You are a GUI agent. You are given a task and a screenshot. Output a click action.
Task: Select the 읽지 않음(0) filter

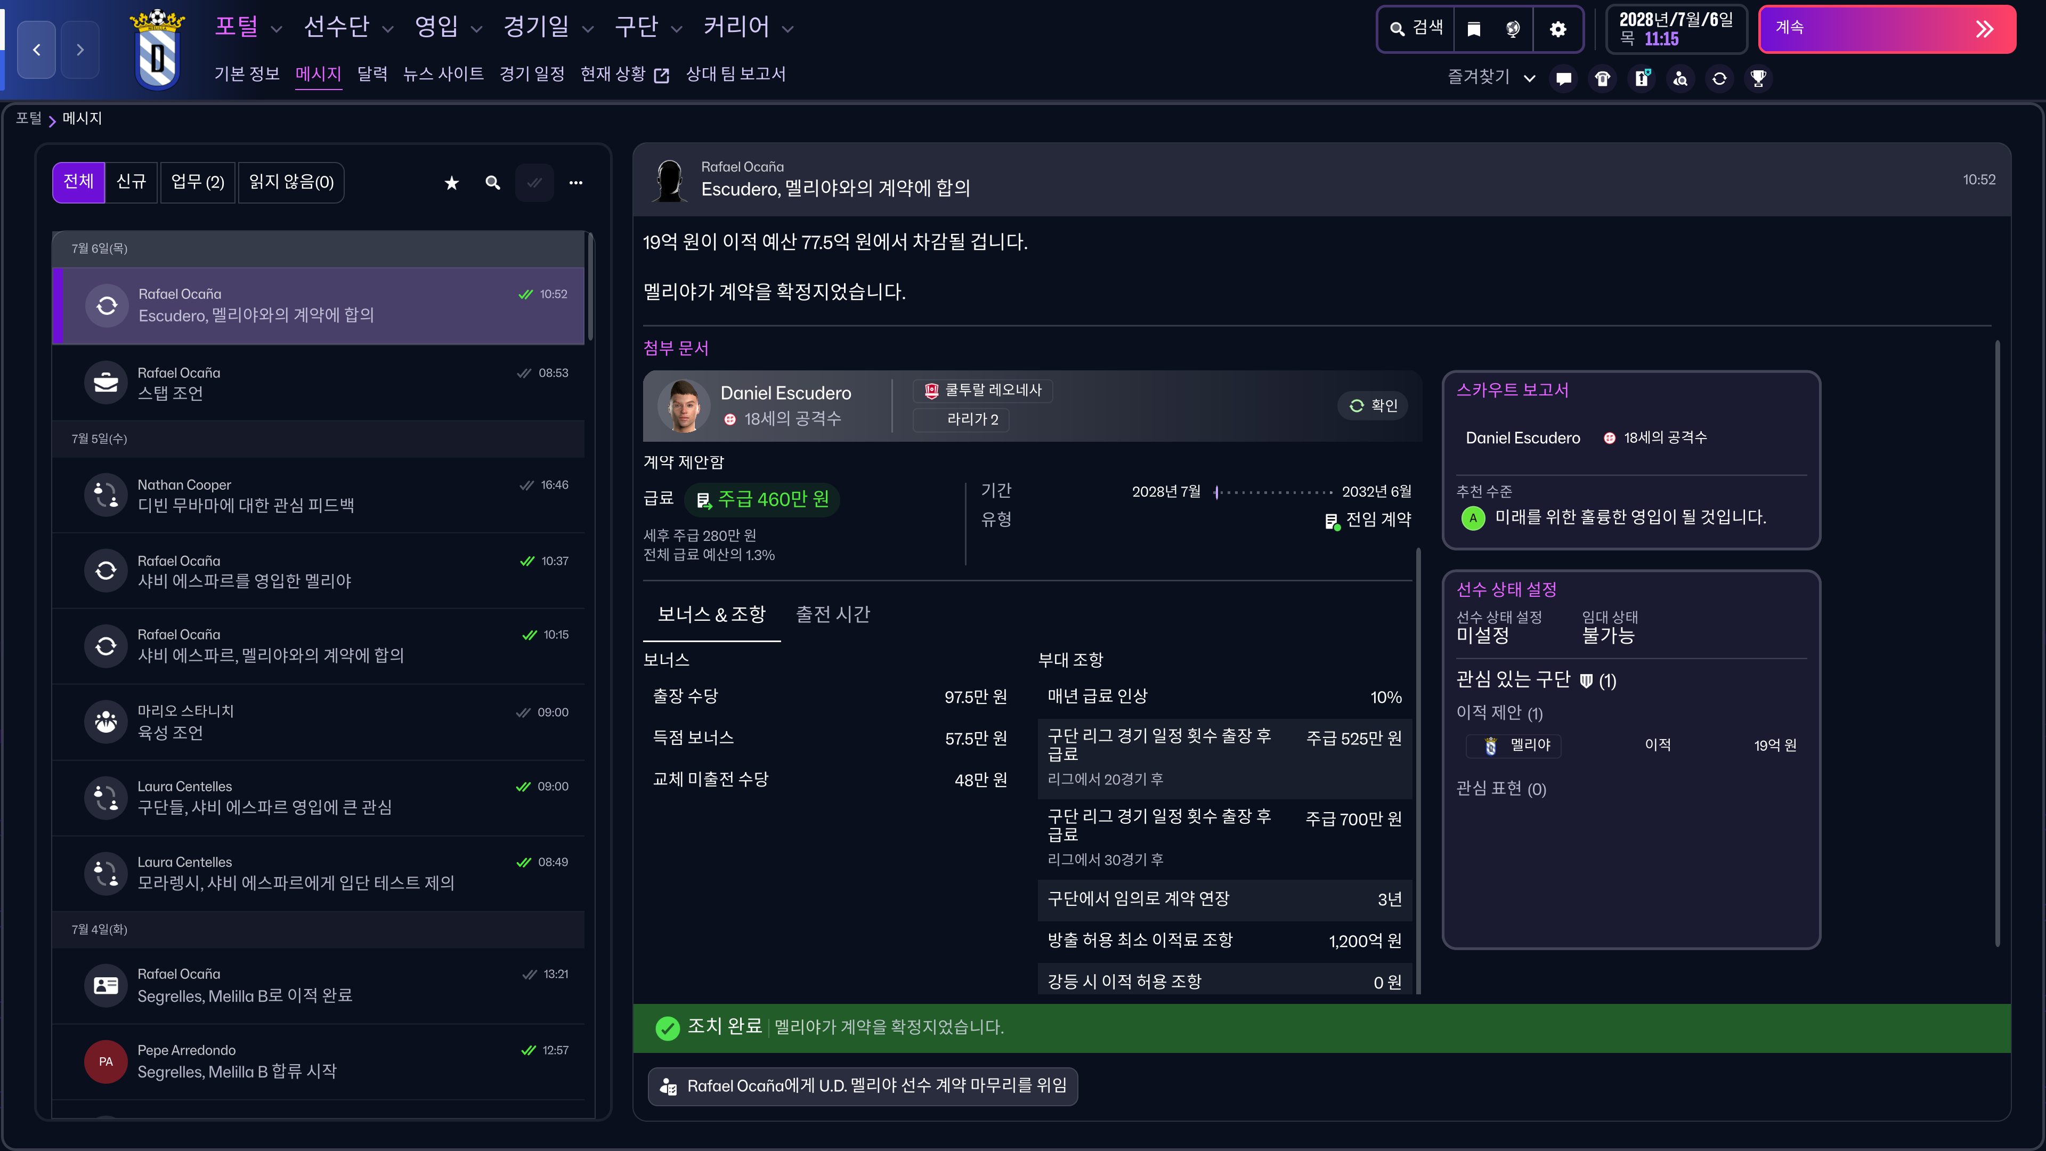pyautogui.click(x=291, y=182)
